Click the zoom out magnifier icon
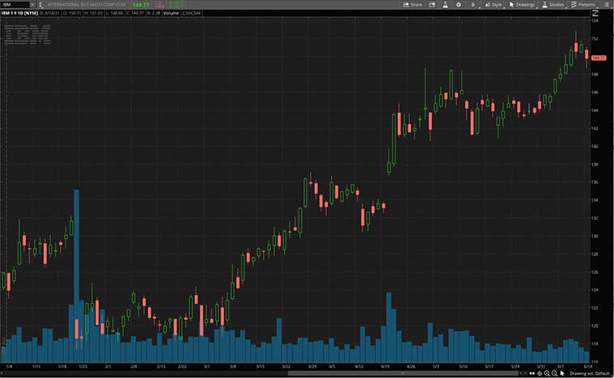614x378 pixels. tap(555, 373)
